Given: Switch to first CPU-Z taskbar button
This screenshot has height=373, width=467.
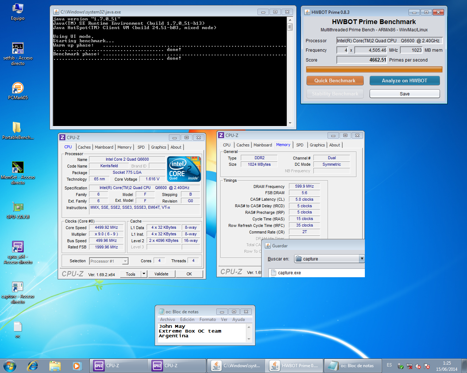Looking at the screenshot, I should point(119,366).
